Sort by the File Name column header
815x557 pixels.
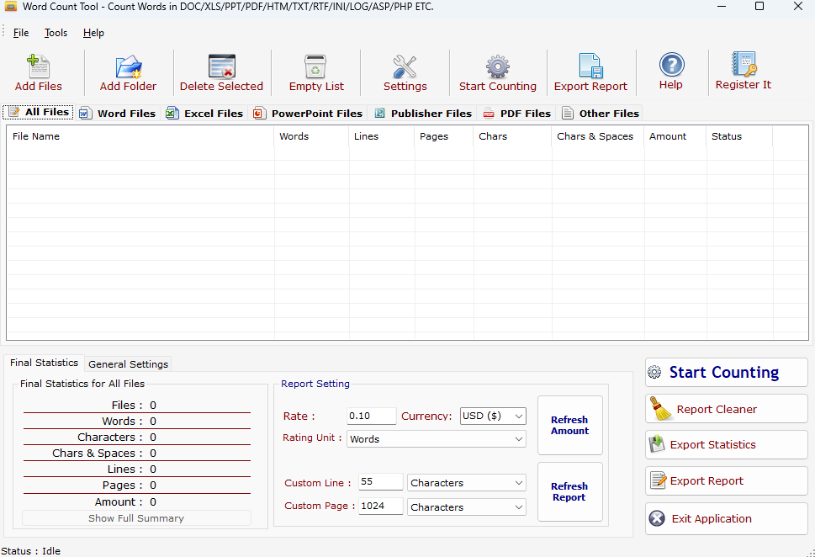[x=140, y=136]
